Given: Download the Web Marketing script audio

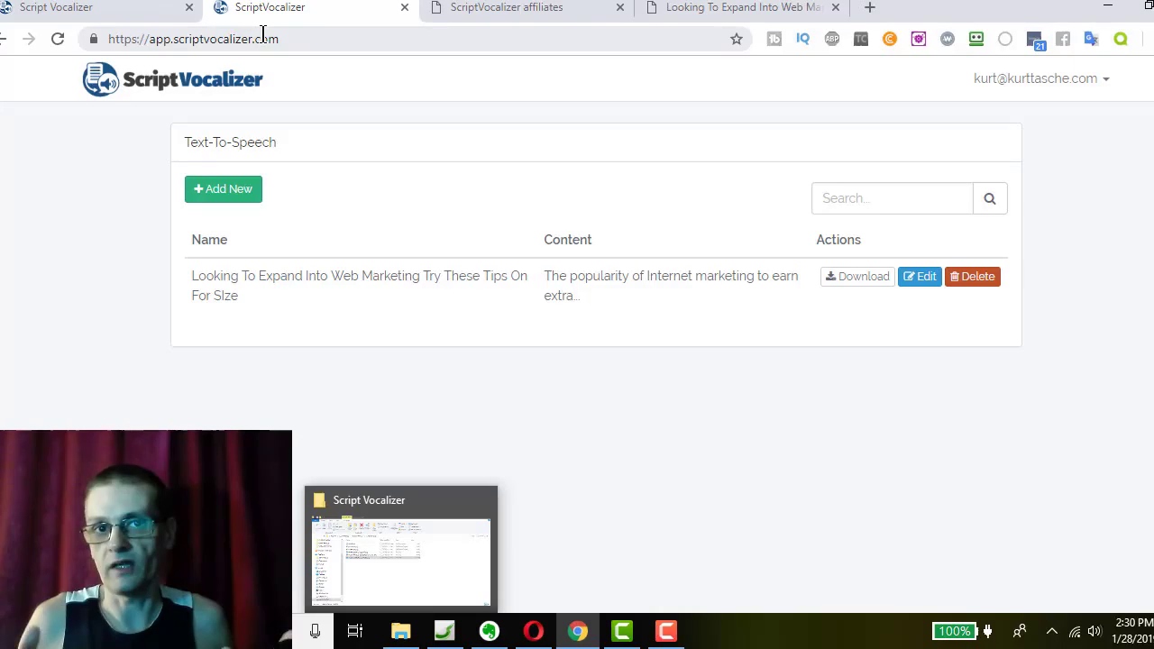Looking at the screenshot, I should (857, 277).
